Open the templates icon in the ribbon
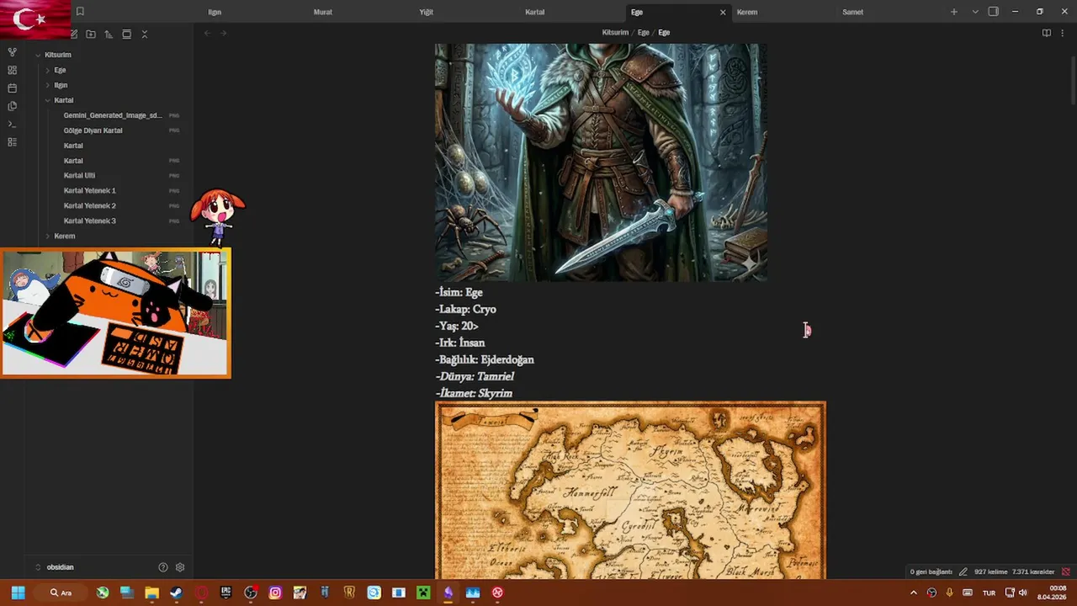 pyautogui.click(x=12, y=106)
